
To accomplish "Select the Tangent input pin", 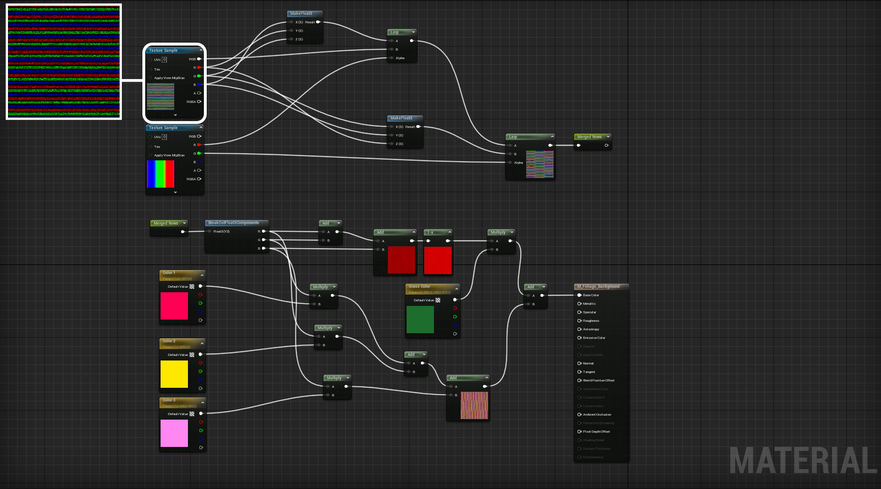I will click(580, 372).
